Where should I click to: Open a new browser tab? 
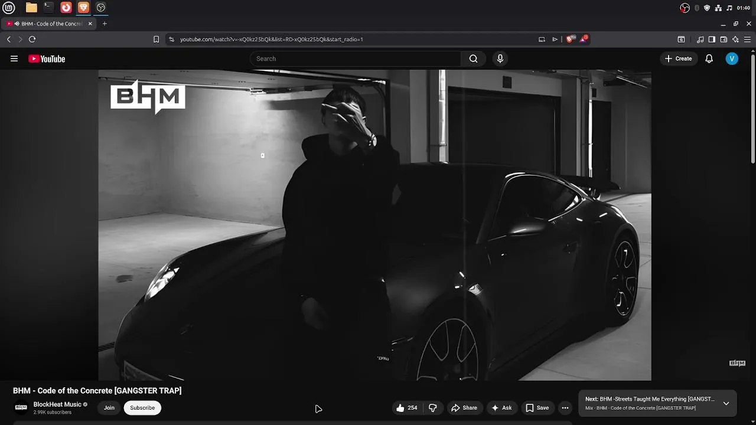pyautogui.click(x=105, y=24)
